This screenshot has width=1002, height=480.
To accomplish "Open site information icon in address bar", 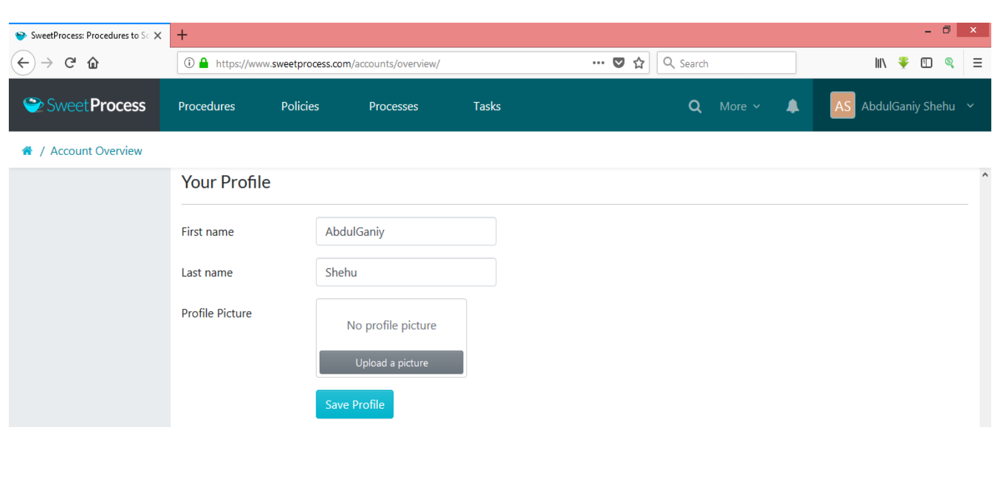I will [189, 63].
